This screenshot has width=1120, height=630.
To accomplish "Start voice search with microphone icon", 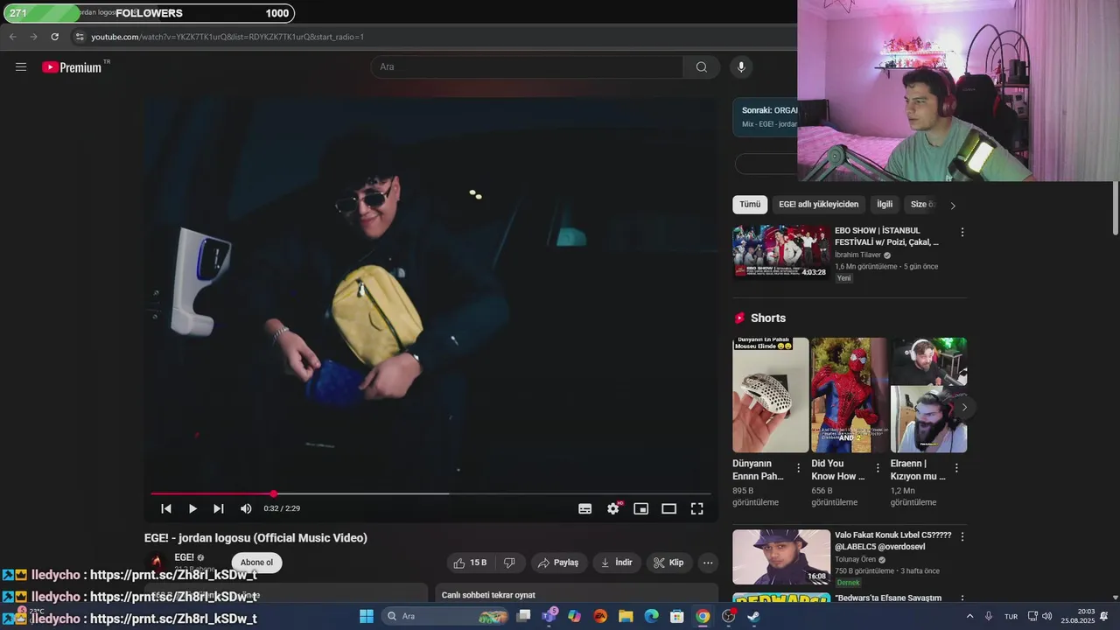I will click(x=741, y=67).
